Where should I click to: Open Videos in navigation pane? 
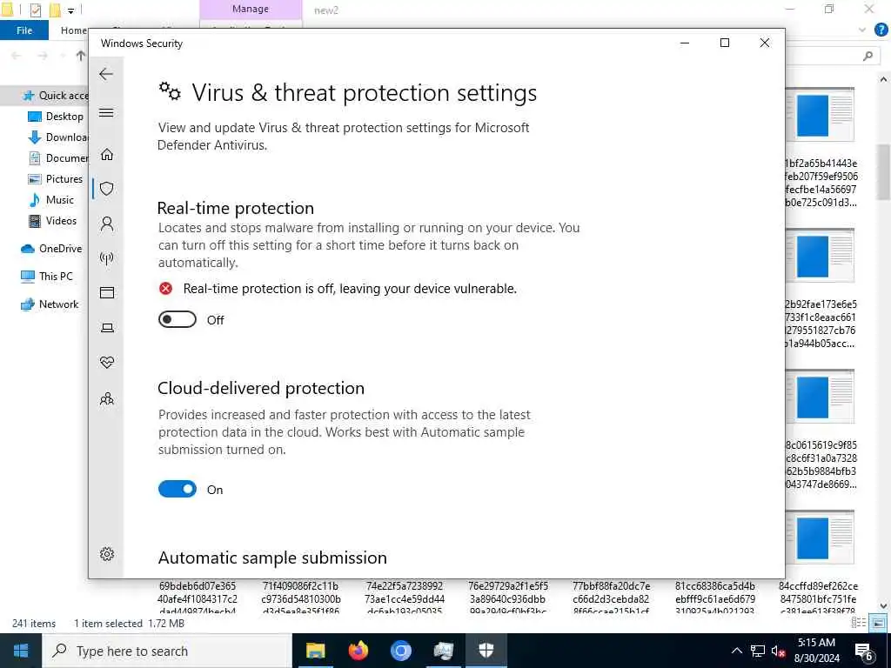(x=52, y=221)
